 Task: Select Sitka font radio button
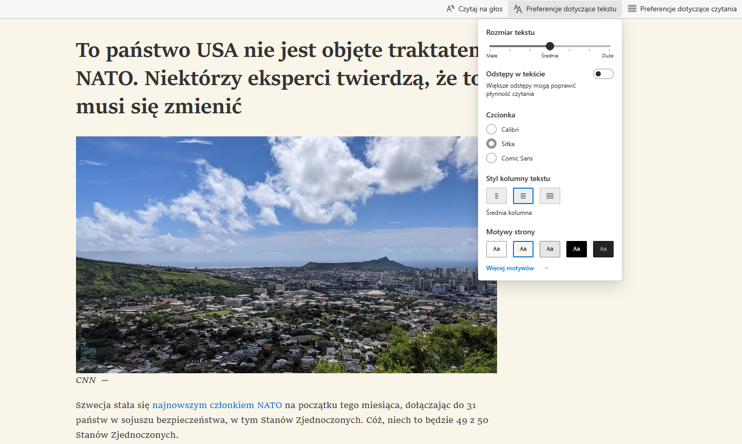pyautogui.click(x=491, y=144)
